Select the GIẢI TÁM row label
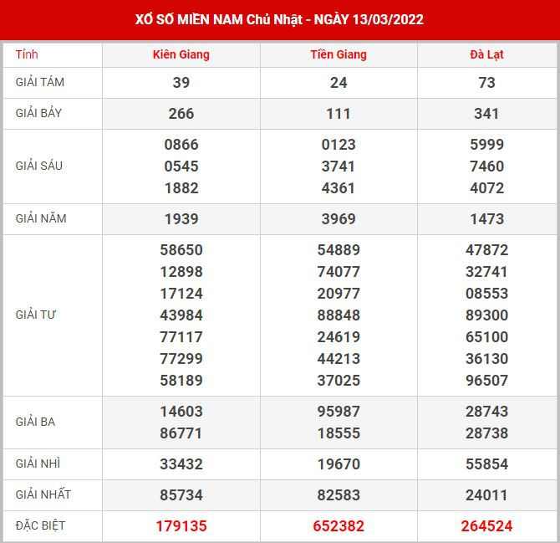This screenshot has width=560, height=543. (x=40, y=82)
